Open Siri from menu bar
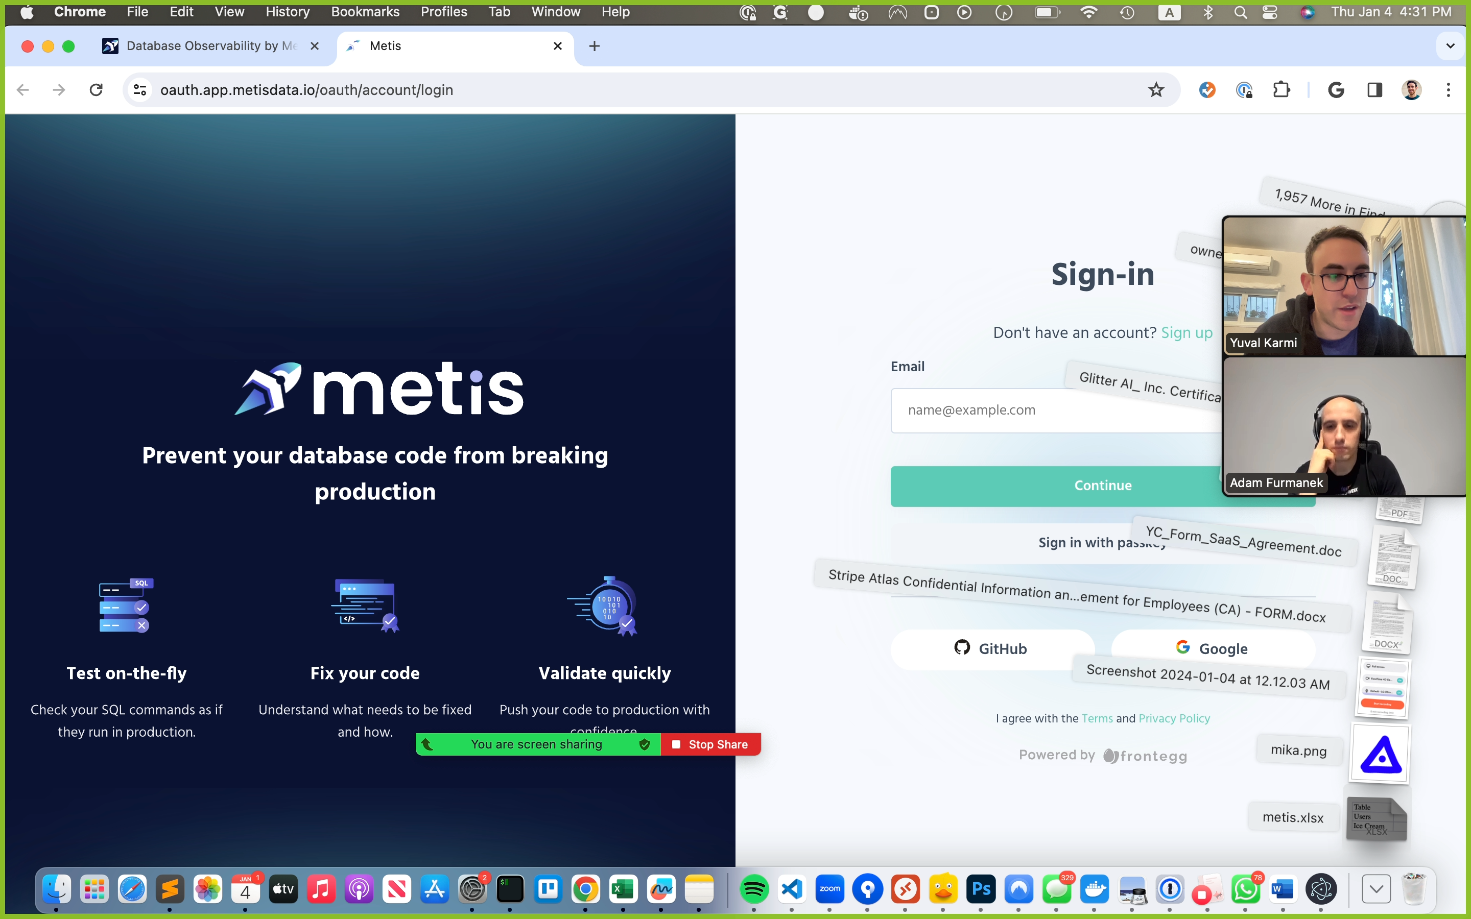1471x919 pixels. point(1307,12)
